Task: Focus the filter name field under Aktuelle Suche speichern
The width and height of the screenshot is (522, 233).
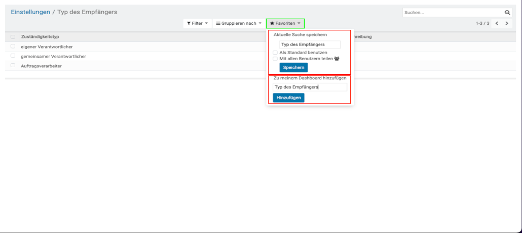Action: point(310,44)
